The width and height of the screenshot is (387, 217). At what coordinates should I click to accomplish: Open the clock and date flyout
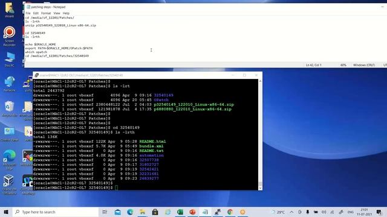364,212
